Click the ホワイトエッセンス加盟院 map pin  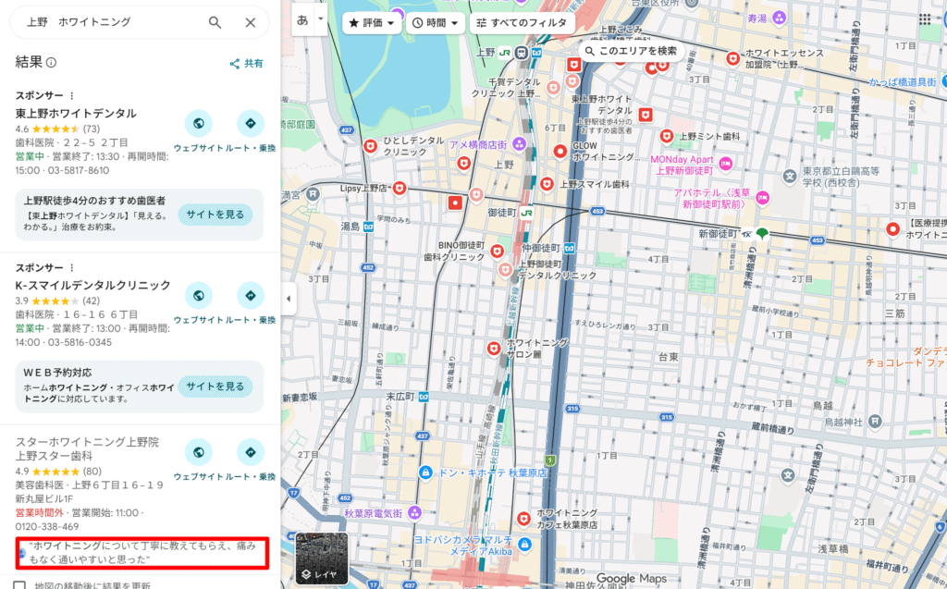tap(732, 58)
